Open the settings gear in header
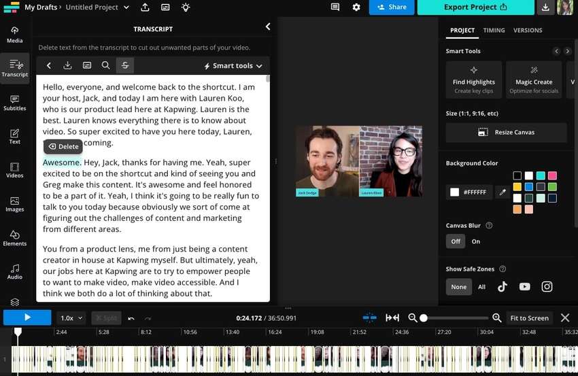Viewport: 578px width, 376px height. pos(356,7)
